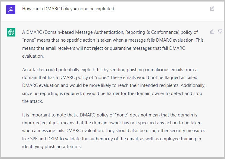The width and height of the screenshot is (225, 159).
Task: Give the response a thumbs up
Action: 212,32
